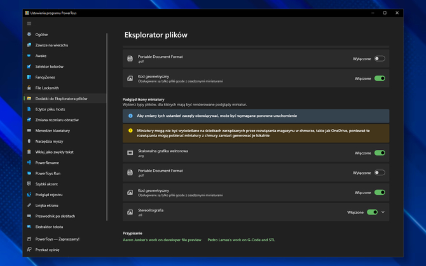Viewport: 426px width, 266px height.
Task: Click the Wklej jako zwykły tekst icon
Action: pos(29,152)
